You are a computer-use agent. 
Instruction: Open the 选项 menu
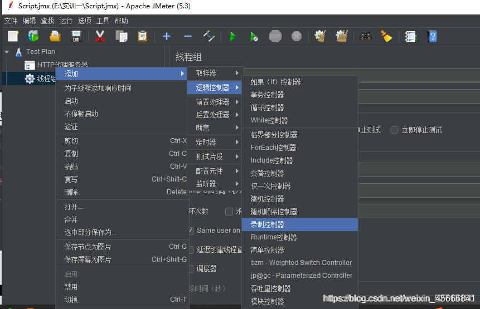point(84,21)
